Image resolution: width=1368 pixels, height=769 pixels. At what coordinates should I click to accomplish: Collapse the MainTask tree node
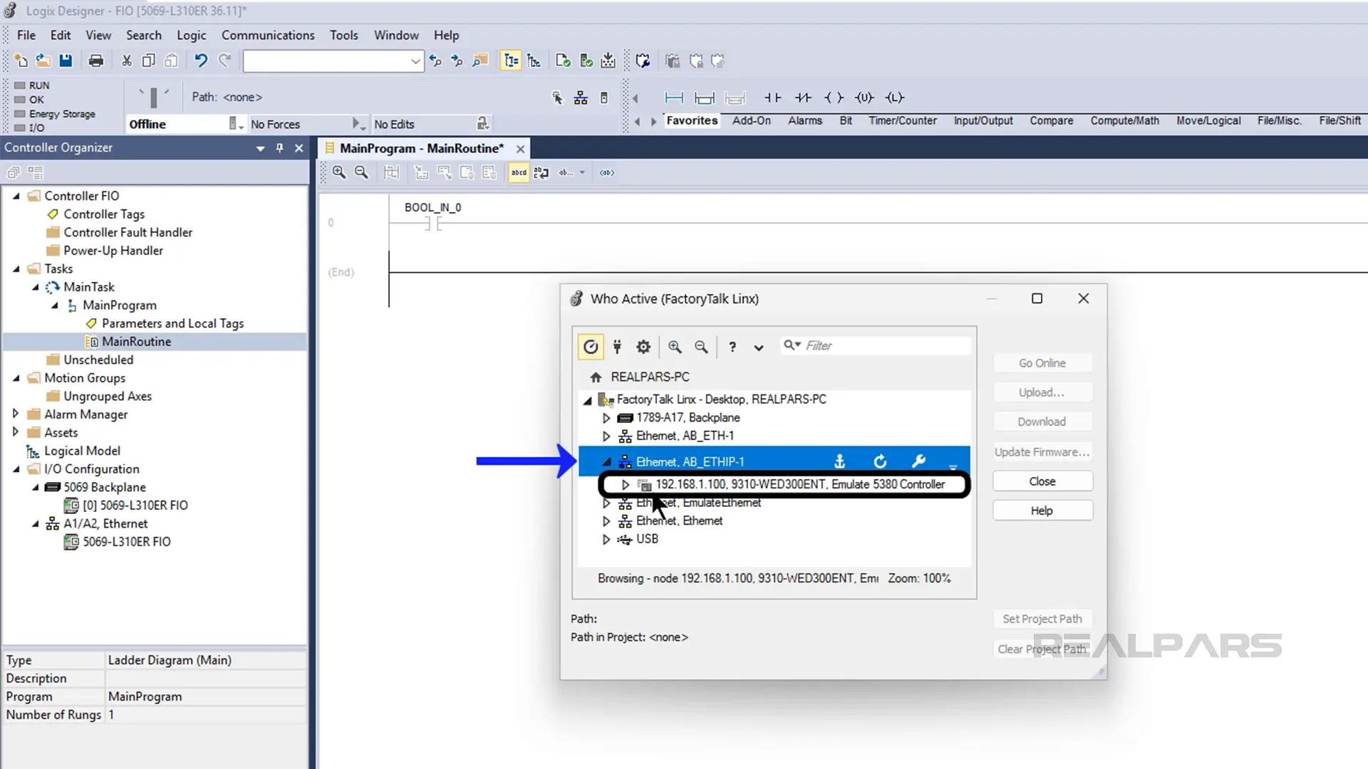[36, 287]
